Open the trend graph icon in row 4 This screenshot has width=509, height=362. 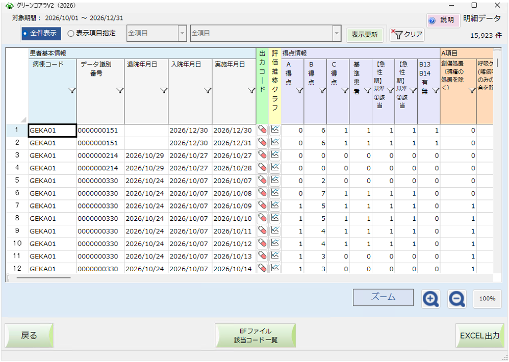pyautogui.click(x=275, y=168)
